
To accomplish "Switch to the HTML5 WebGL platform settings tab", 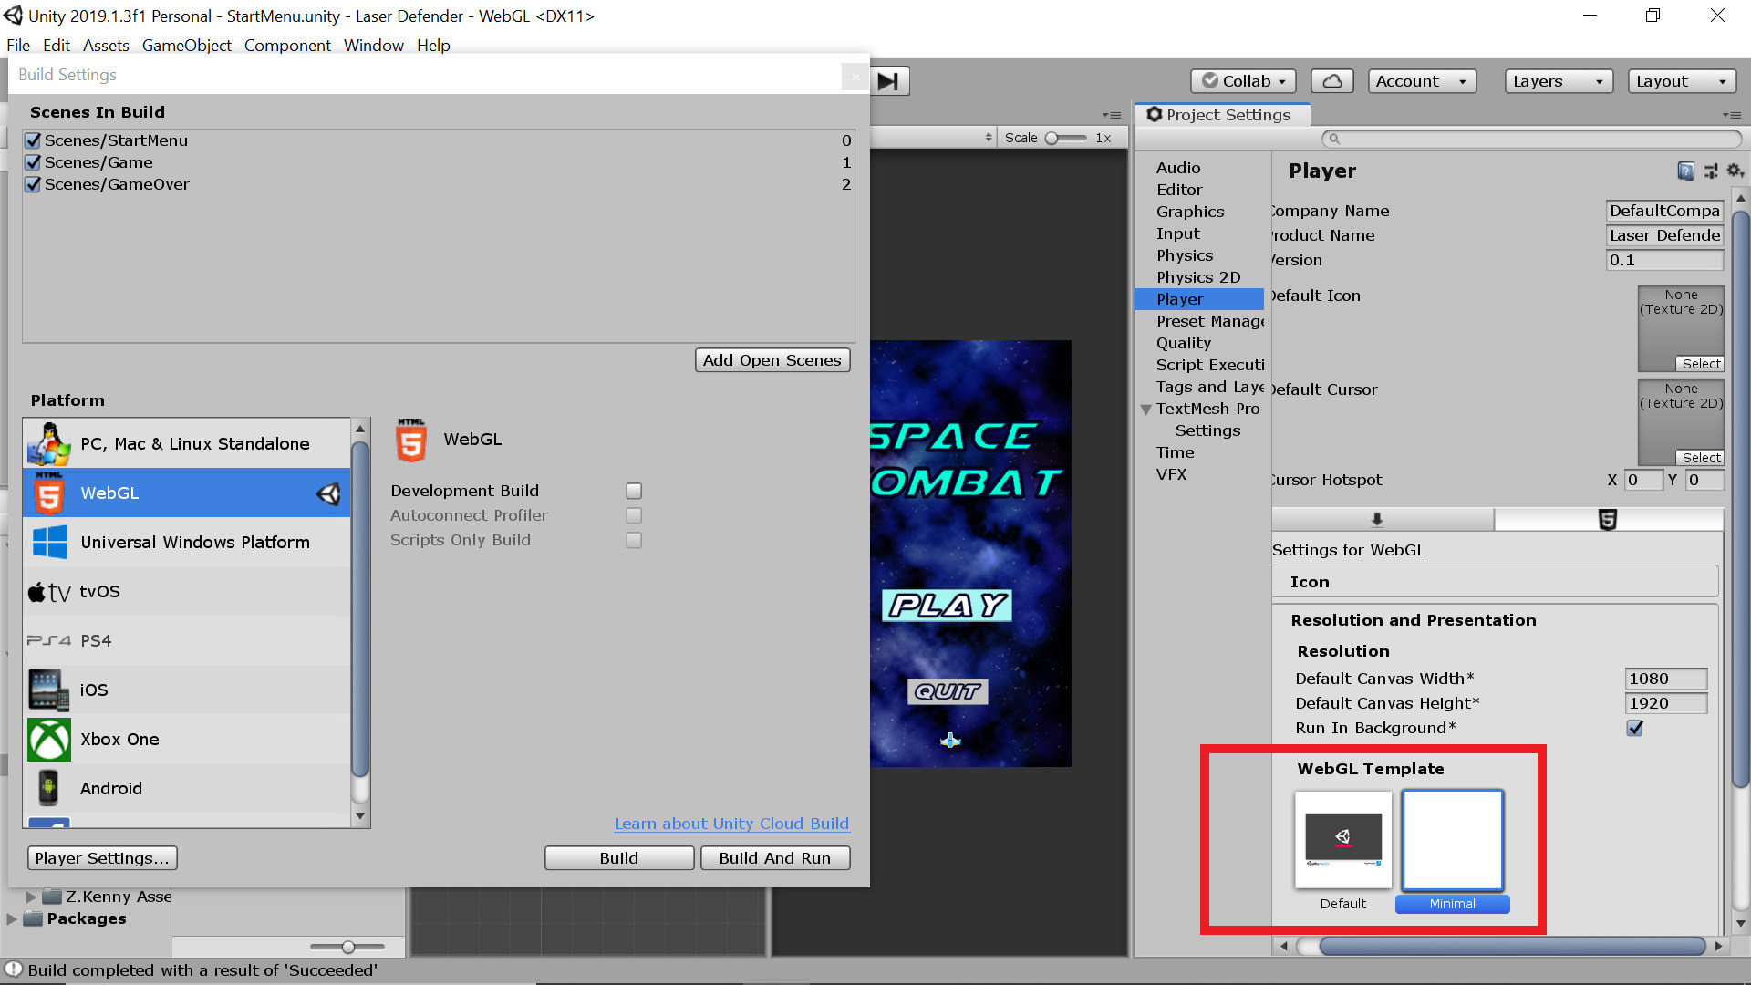I will pos(1608,520).
